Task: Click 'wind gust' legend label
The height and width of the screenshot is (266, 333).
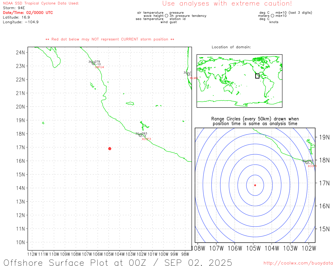Action: (x=169, y=22)
